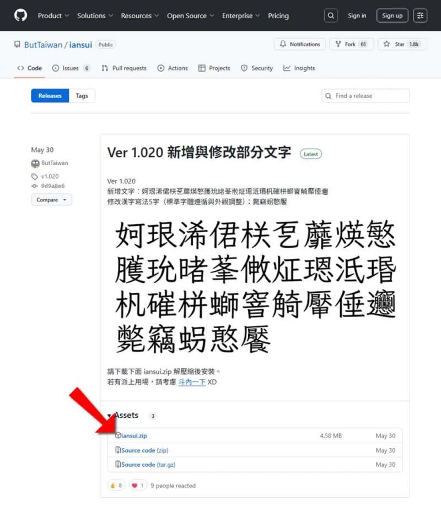The image size is (441, 507).
Task: Expand the Enterprise menu
Action: coord(241,15)
